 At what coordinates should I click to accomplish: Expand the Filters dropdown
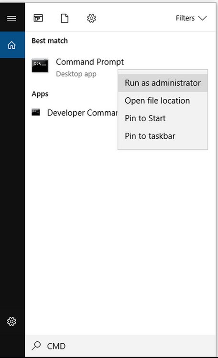[191, 18]
